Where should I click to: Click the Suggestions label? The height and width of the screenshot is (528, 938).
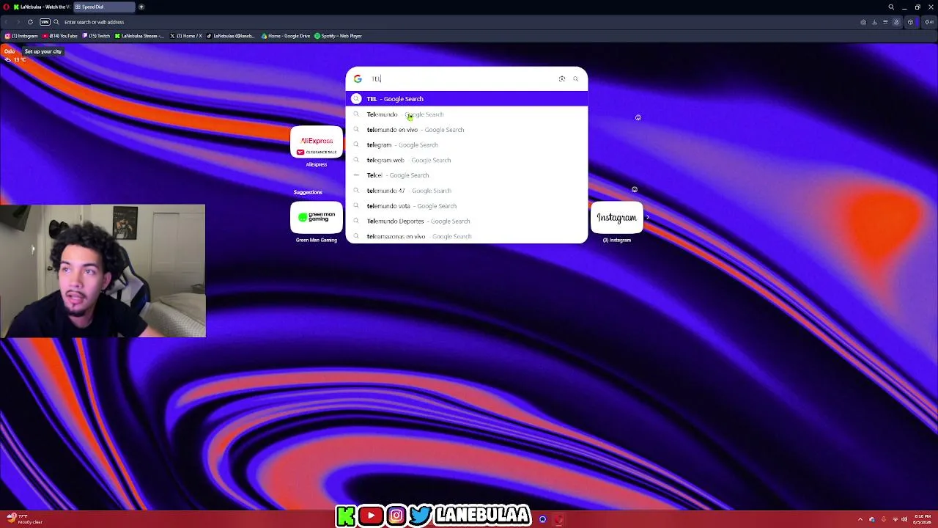pyautogui.click(x=308, y=192)
